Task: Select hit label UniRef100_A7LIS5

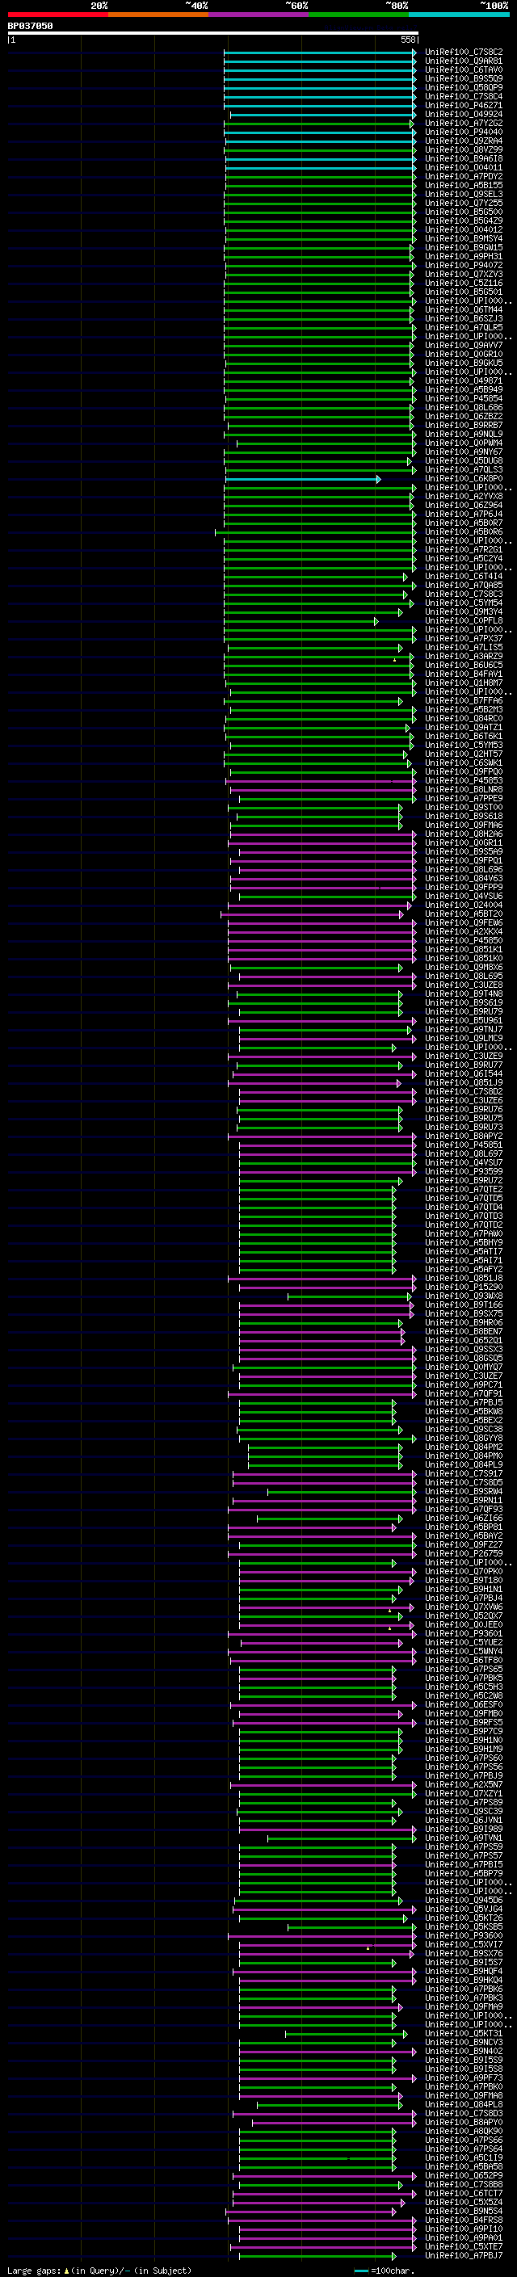Action: [x=464, y=648]
